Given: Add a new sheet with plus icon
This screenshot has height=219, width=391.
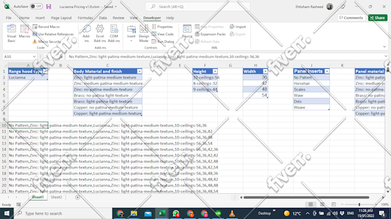Looking at the screenshot, I should click(78, 197).
